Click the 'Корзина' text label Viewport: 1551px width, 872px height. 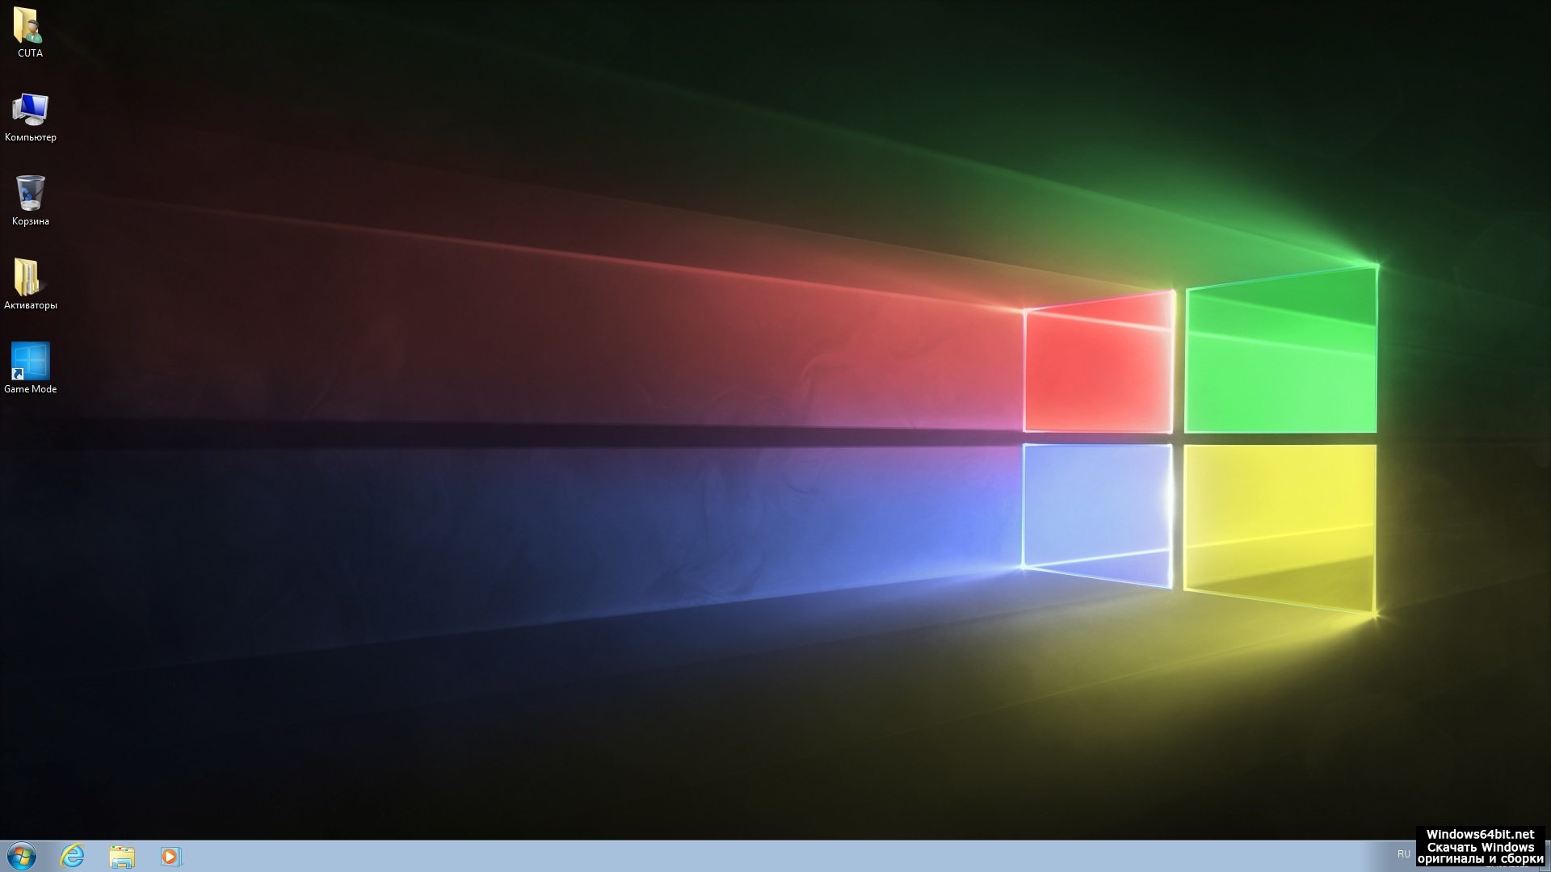point(30,221)
